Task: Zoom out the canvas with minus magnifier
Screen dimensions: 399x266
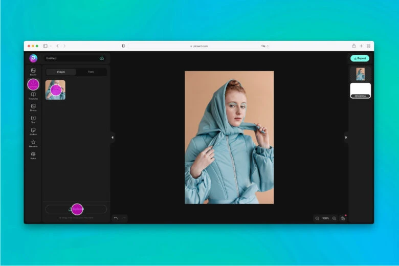Action: pyautogui.click(x=317, y=218)
